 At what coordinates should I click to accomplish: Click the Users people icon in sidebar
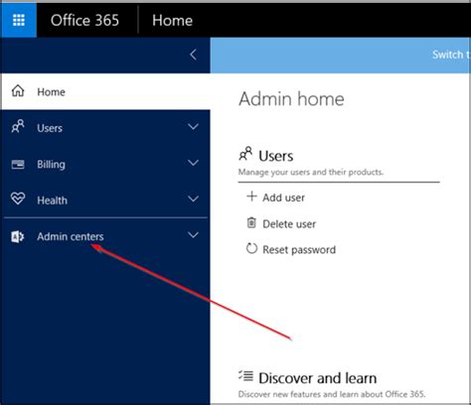tap(18, 127)
